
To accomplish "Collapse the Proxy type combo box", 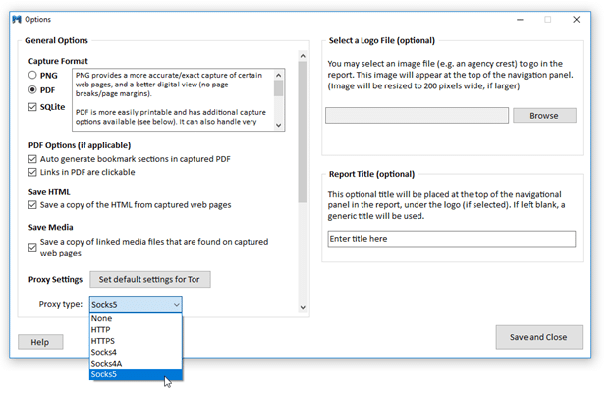I will point(176,305).
